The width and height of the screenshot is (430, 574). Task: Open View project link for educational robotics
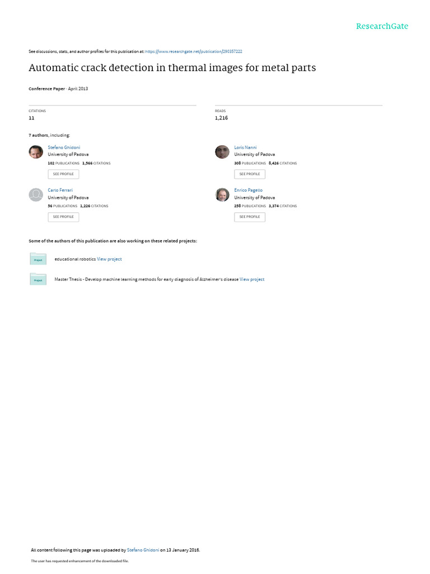point(109,259)
